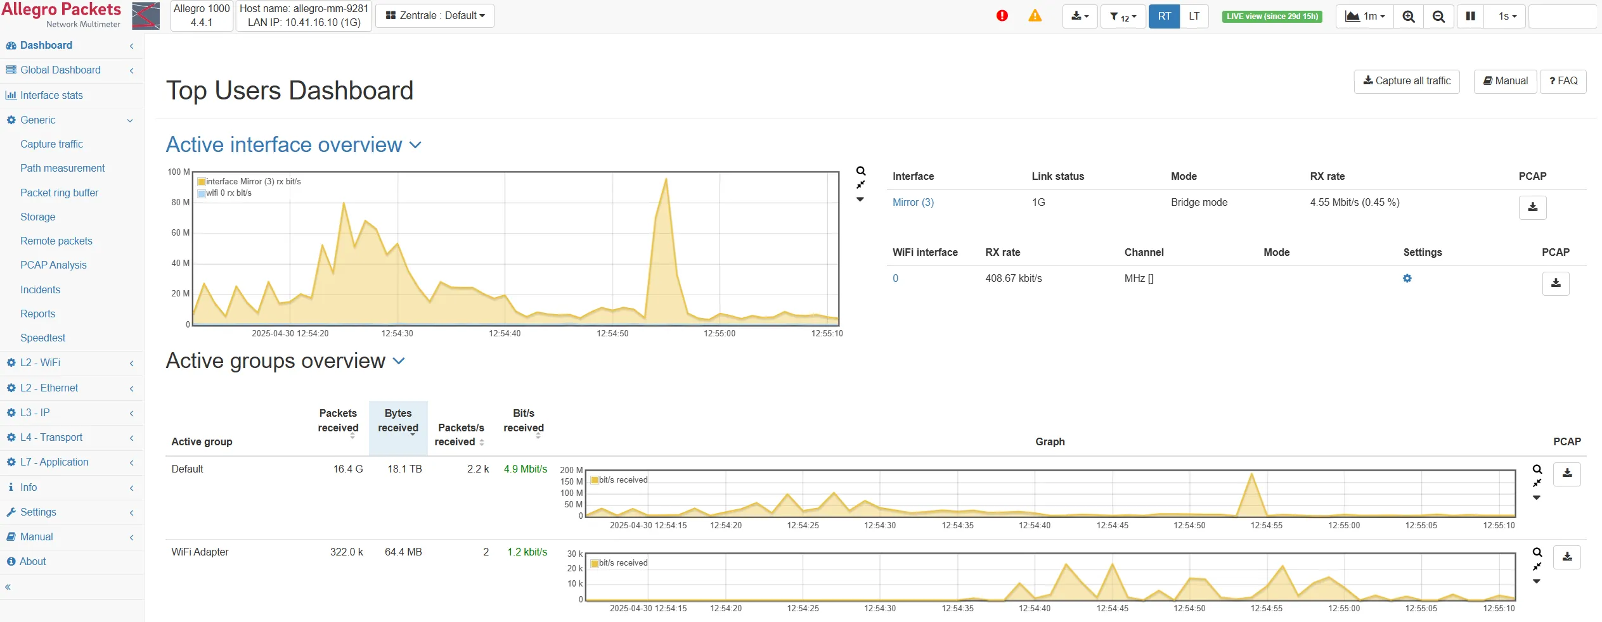
Task: Download PCAP for WiFi Adapter group
Action: click(x=1566, y=557)
